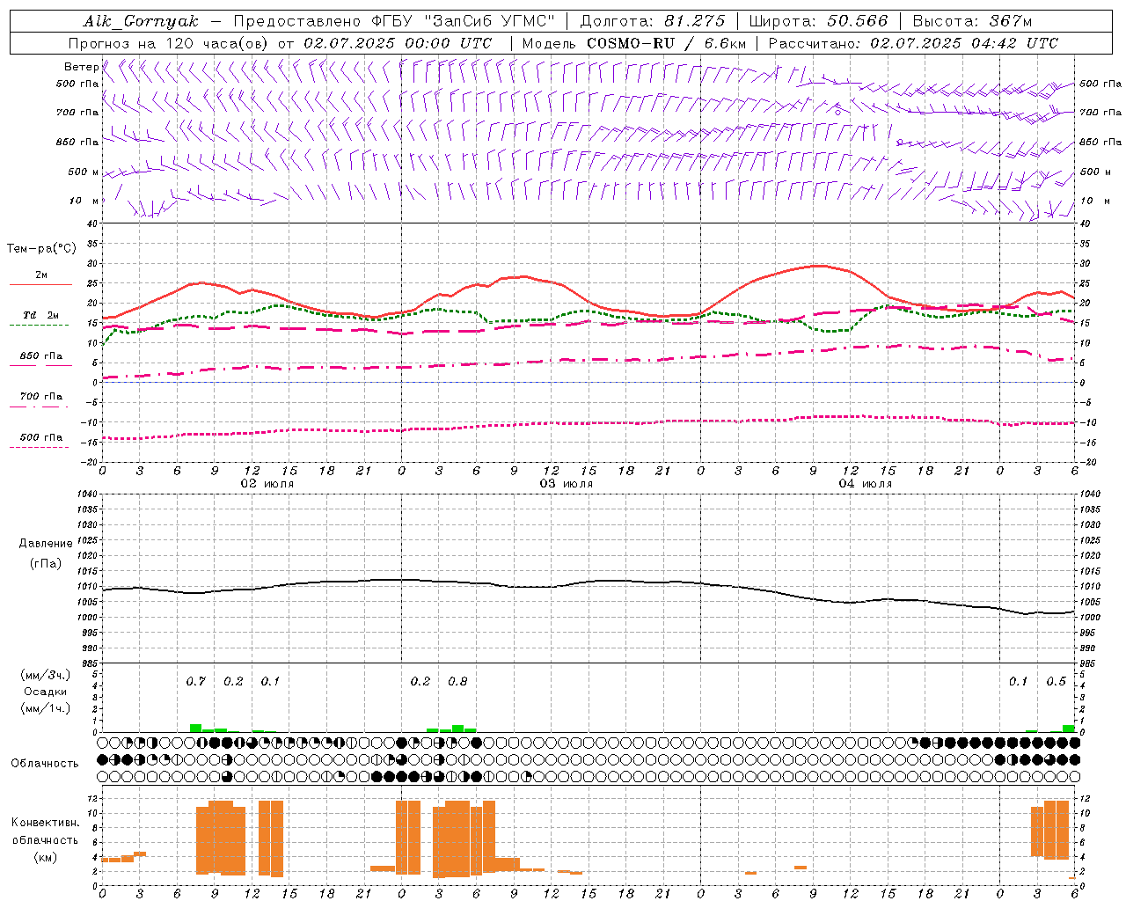Click the 0.7 precipitation amount
The height and width of the screenshot is (901, 1126).
point(196,682)
